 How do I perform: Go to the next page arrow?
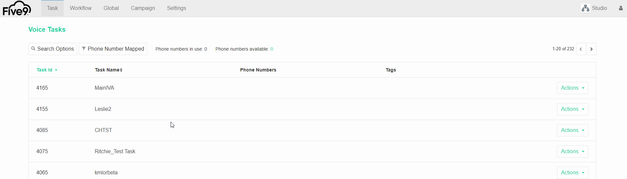point(591,49)
